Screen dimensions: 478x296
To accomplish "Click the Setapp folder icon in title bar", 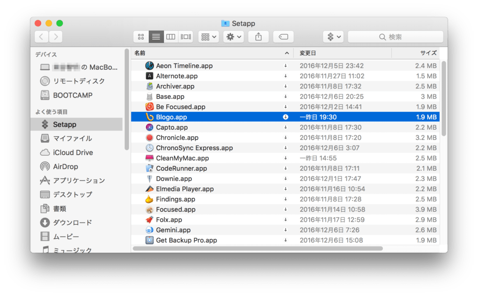I will point(225,23).
